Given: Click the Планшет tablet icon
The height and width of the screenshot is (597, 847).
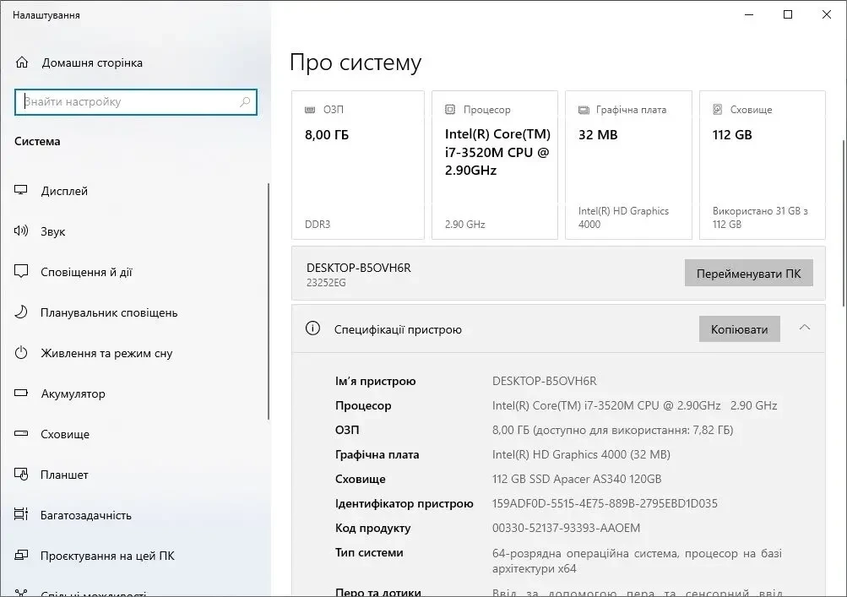Looking at the screenshot, I should (21, 474).
